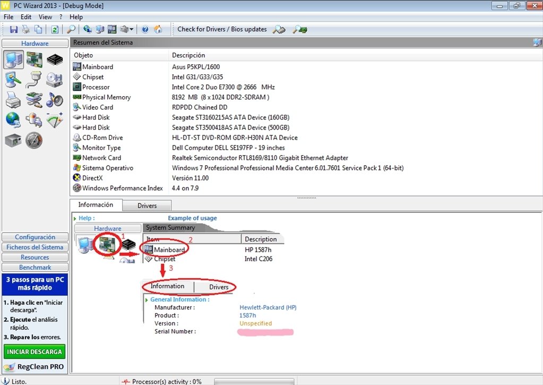
Task: Select the Sistema Operativo row
Action: coord(306,168)
